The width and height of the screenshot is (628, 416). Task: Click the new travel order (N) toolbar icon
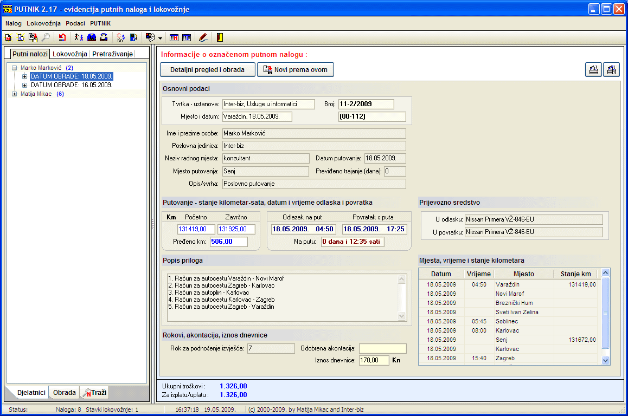click(8, 38)
